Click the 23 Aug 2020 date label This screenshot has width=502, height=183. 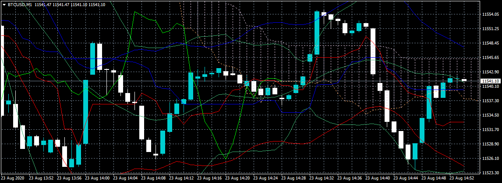point(13,178)
